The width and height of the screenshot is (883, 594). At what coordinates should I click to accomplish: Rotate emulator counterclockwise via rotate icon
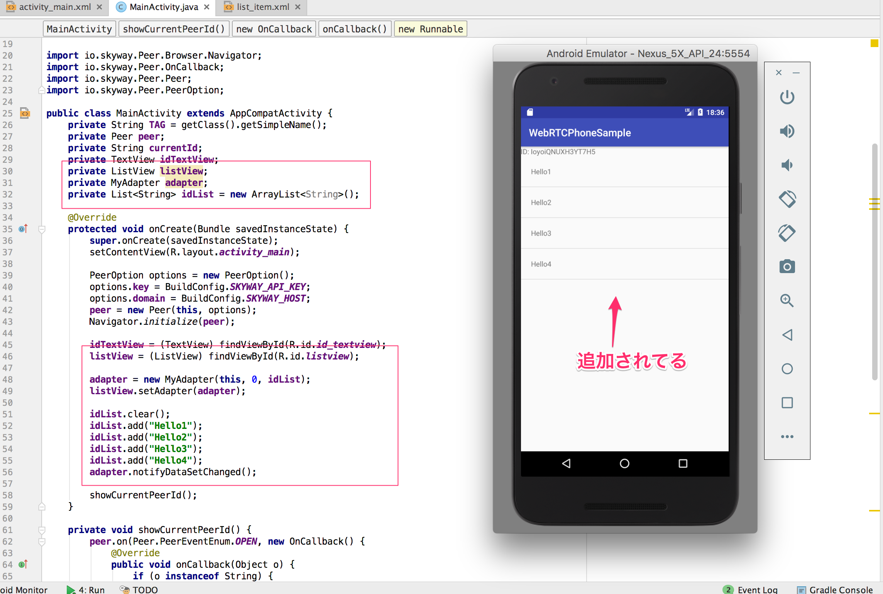[x=787, y=199]
